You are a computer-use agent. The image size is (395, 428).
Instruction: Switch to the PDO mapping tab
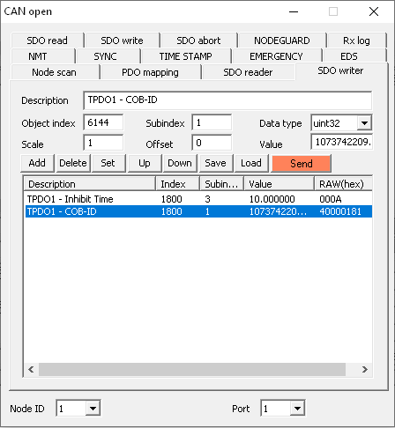pos(150,72)
